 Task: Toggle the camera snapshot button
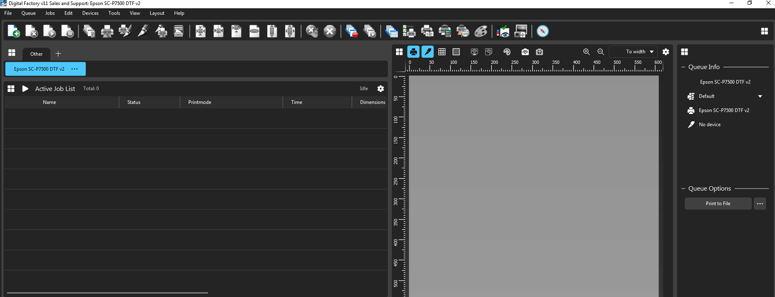point(525,52)
